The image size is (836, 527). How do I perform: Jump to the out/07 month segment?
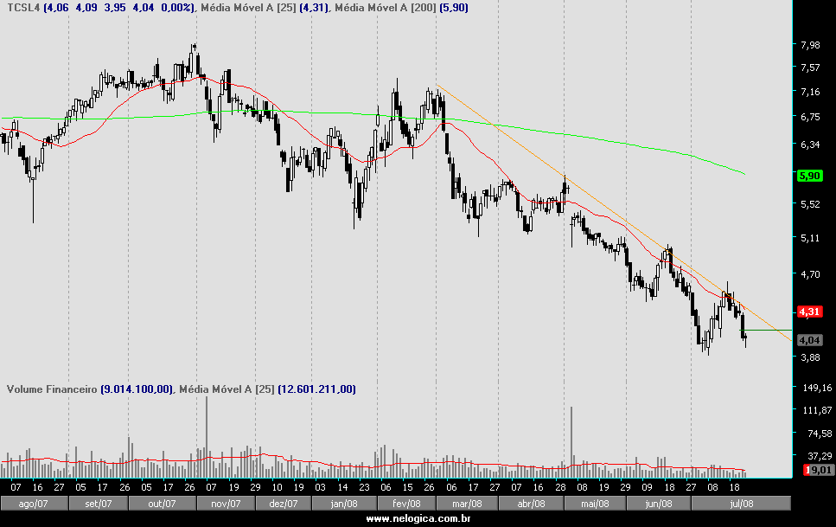coord(162,504)
